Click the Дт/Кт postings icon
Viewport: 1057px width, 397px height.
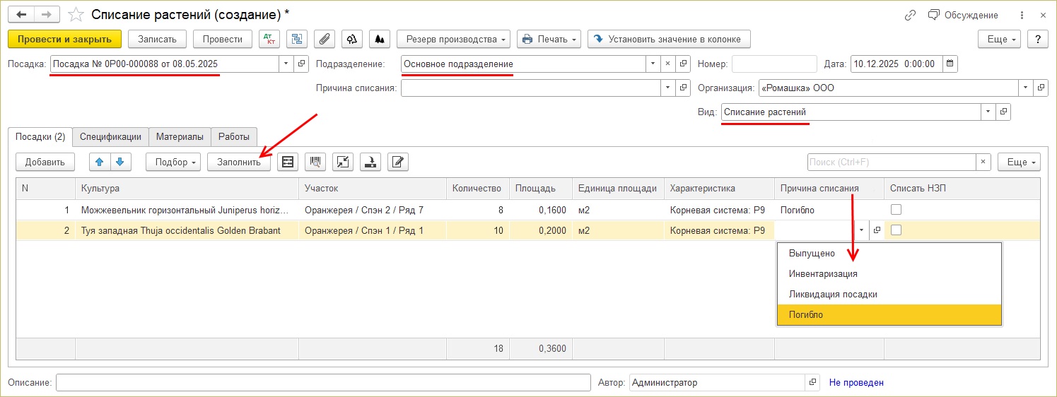point(269,39)
